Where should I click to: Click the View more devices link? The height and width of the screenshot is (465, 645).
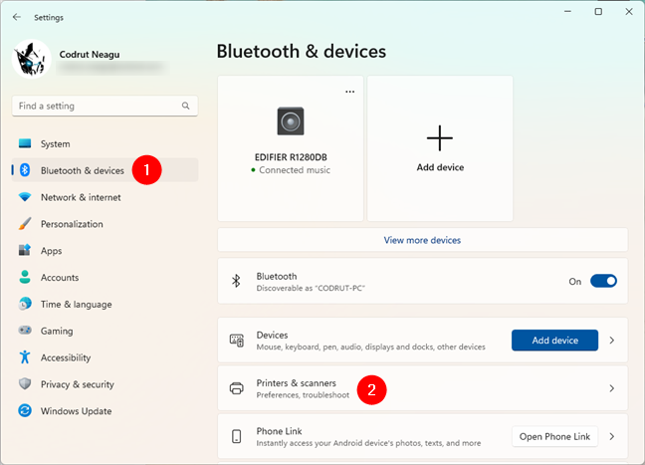click(422, 240)
